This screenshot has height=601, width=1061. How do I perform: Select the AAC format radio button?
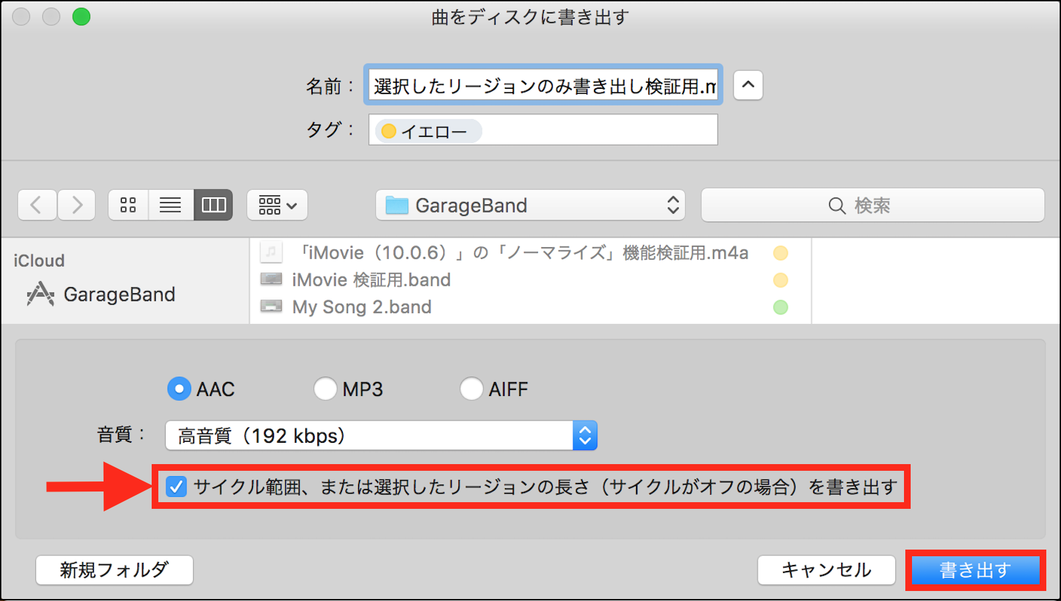point(179,389)
